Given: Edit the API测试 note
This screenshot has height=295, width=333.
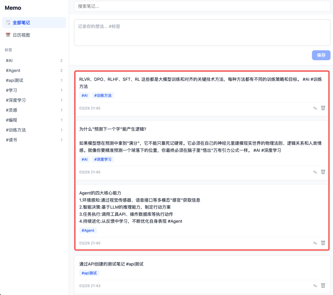Looking at the screenshot, I should [x=315, y=285].
